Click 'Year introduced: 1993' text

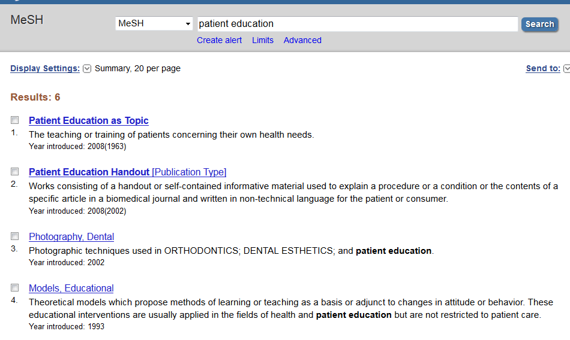coord(67,327)
